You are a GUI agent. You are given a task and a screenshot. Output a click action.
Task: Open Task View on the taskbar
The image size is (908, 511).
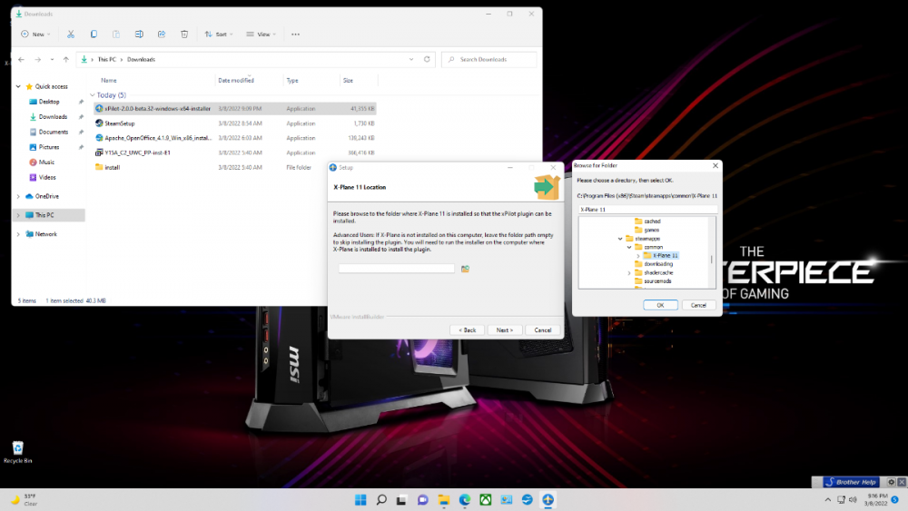click(x=402, y=499)
